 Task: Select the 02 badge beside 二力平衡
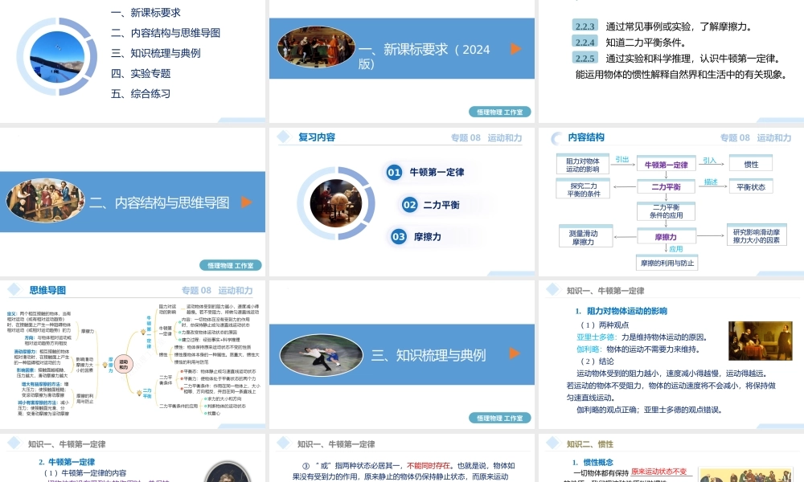coord(409,205)
